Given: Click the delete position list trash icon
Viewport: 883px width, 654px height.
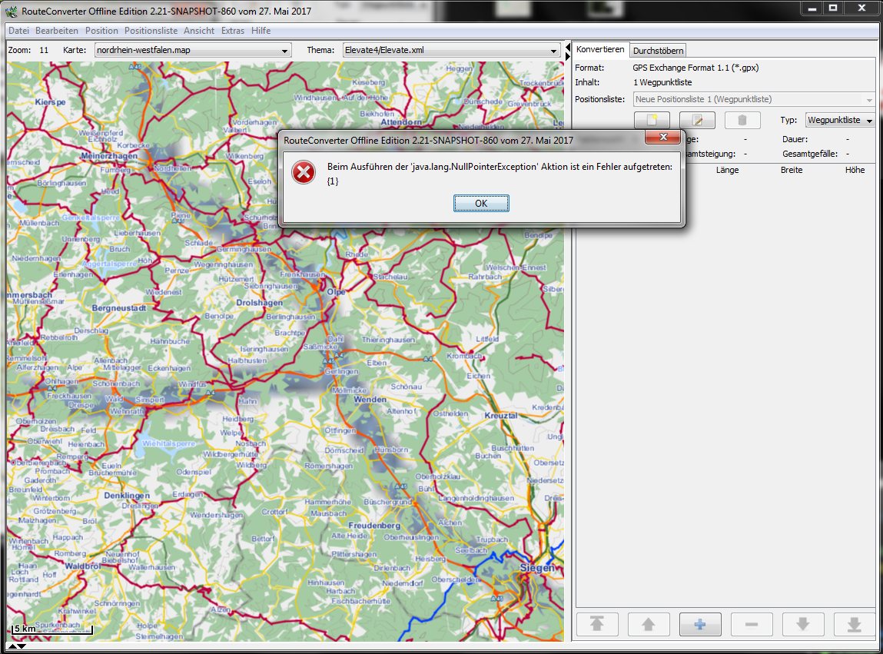Looking at the screenshot, I should pyautogui.click(x=742, y=121).
